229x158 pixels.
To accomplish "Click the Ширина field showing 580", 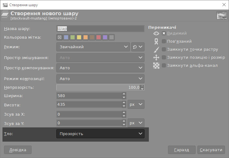I will 89,96.
